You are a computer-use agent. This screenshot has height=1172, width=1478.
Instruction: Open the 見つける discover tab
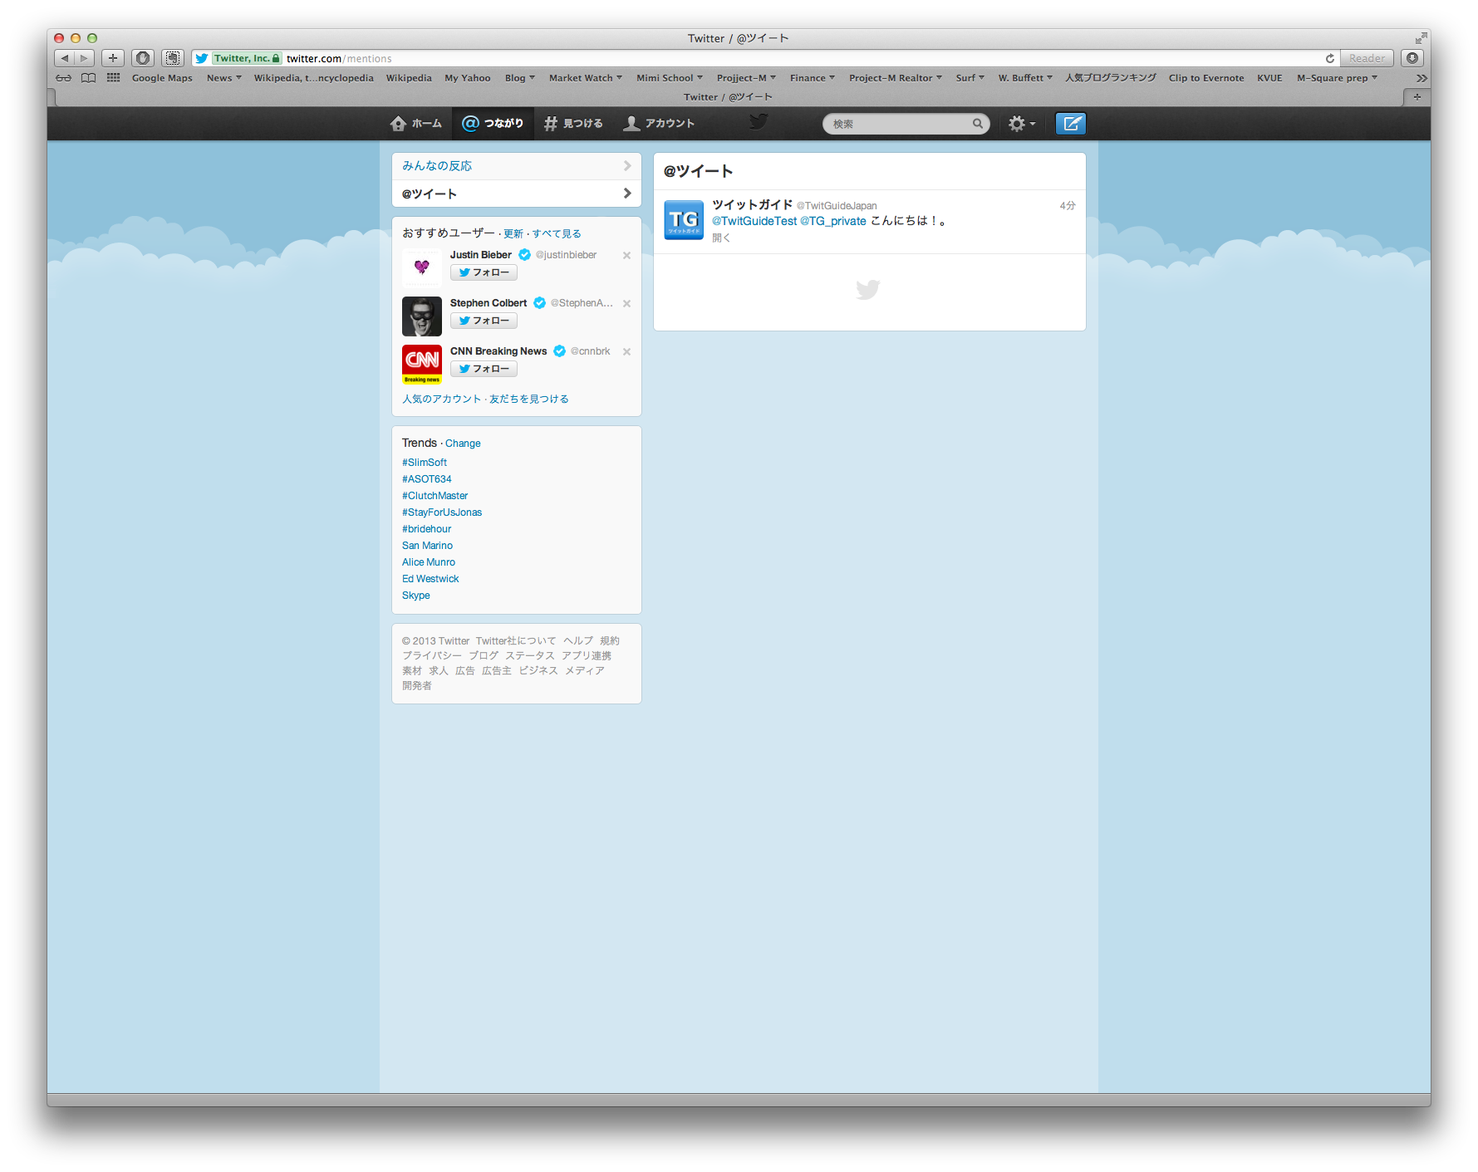tap(573, 124)
